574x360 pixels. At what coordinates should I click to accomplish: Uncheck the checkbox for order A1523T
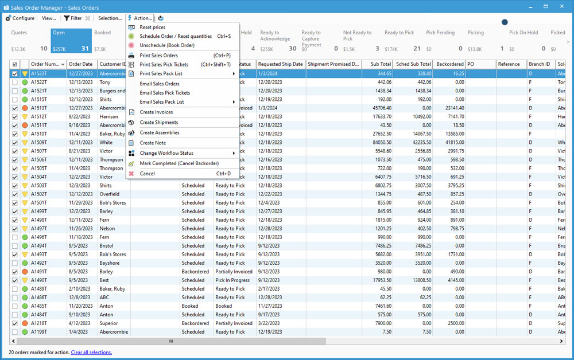coord(15,74)
